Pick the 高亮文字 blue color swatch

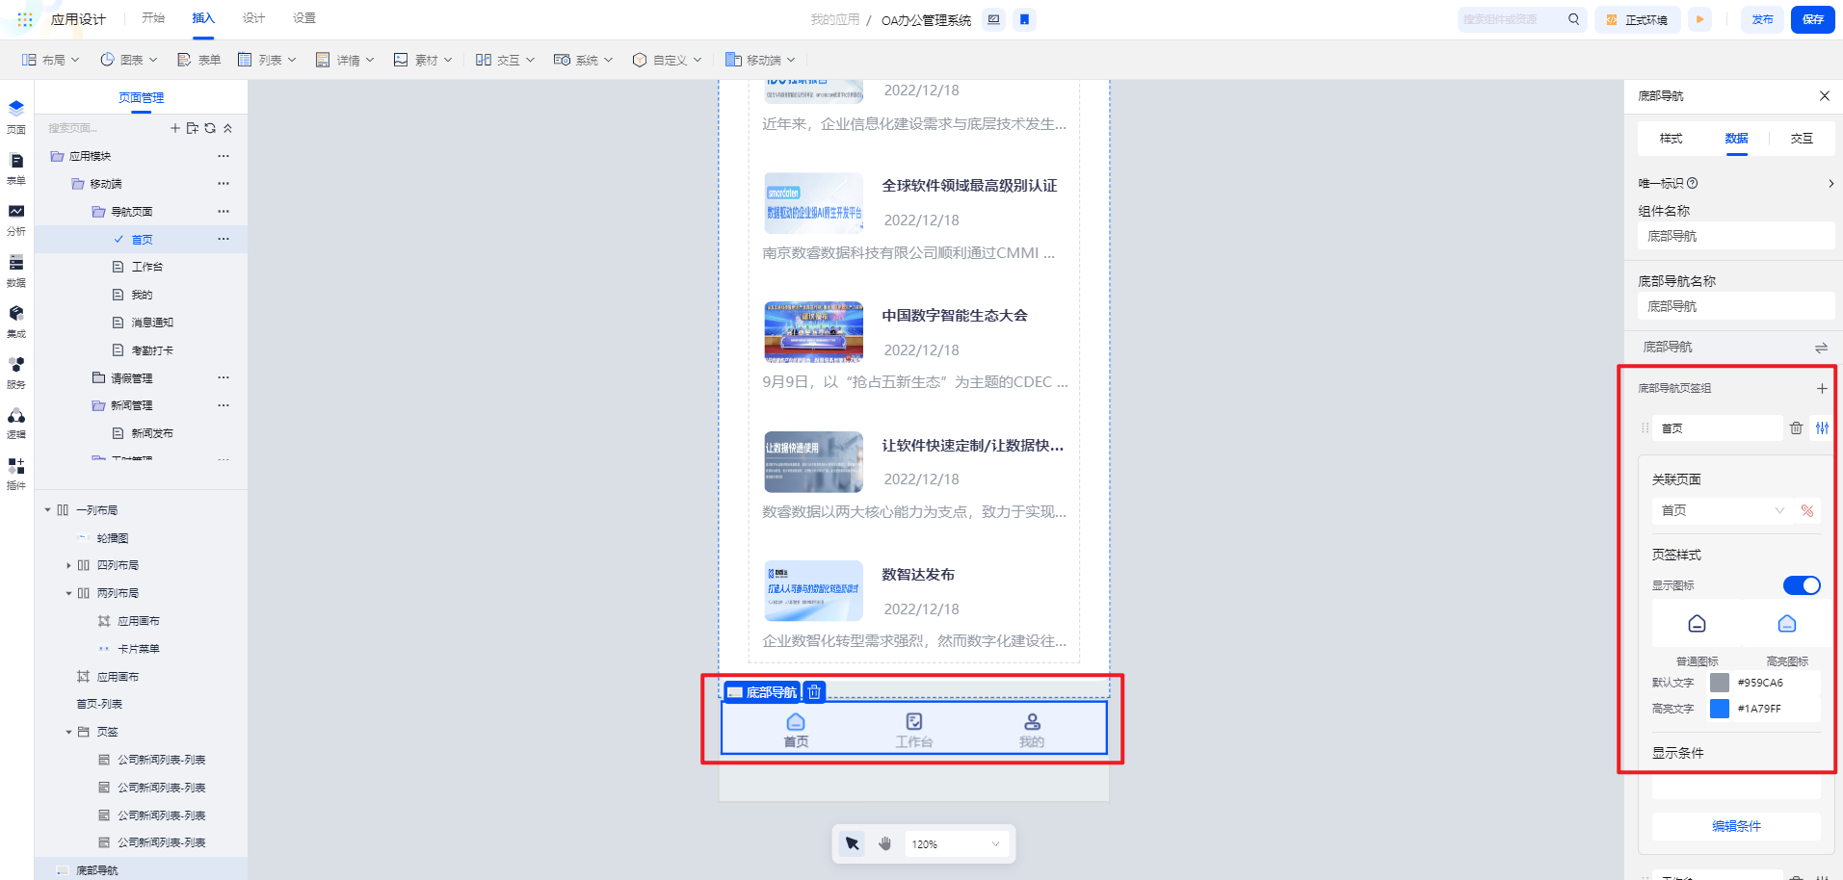coord(1720,709)
